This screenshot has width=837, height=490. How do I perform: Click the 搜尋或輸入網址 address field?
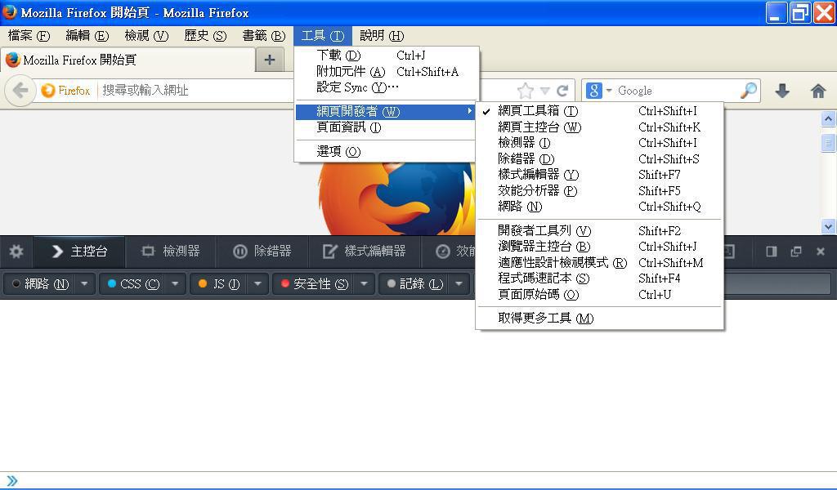tap(198, 91)
